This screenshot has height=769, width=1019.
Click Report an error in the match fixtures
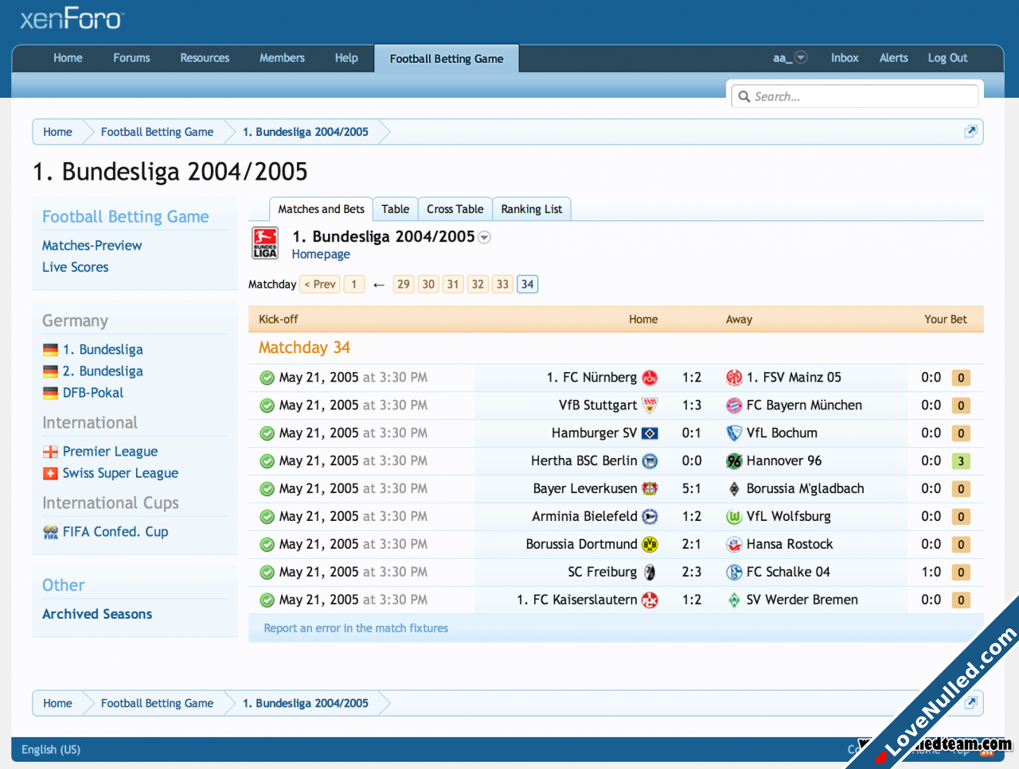tap(356, 628)
